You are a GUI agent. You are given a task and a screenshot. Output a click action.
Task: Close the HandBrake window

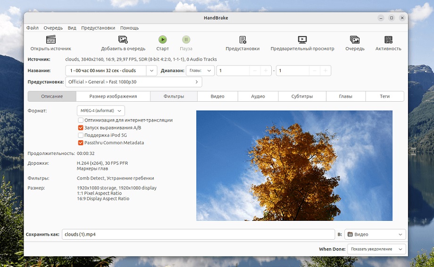(x=402, y=18)
